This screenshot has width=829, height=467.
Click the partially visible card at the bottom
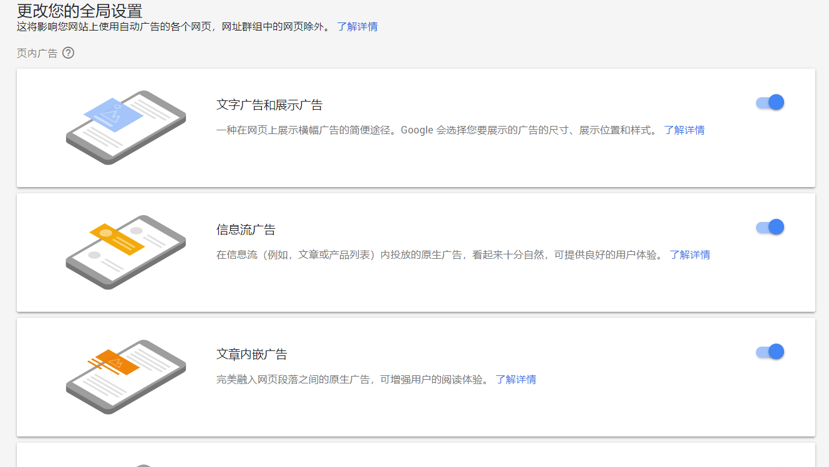coord(415,455)
